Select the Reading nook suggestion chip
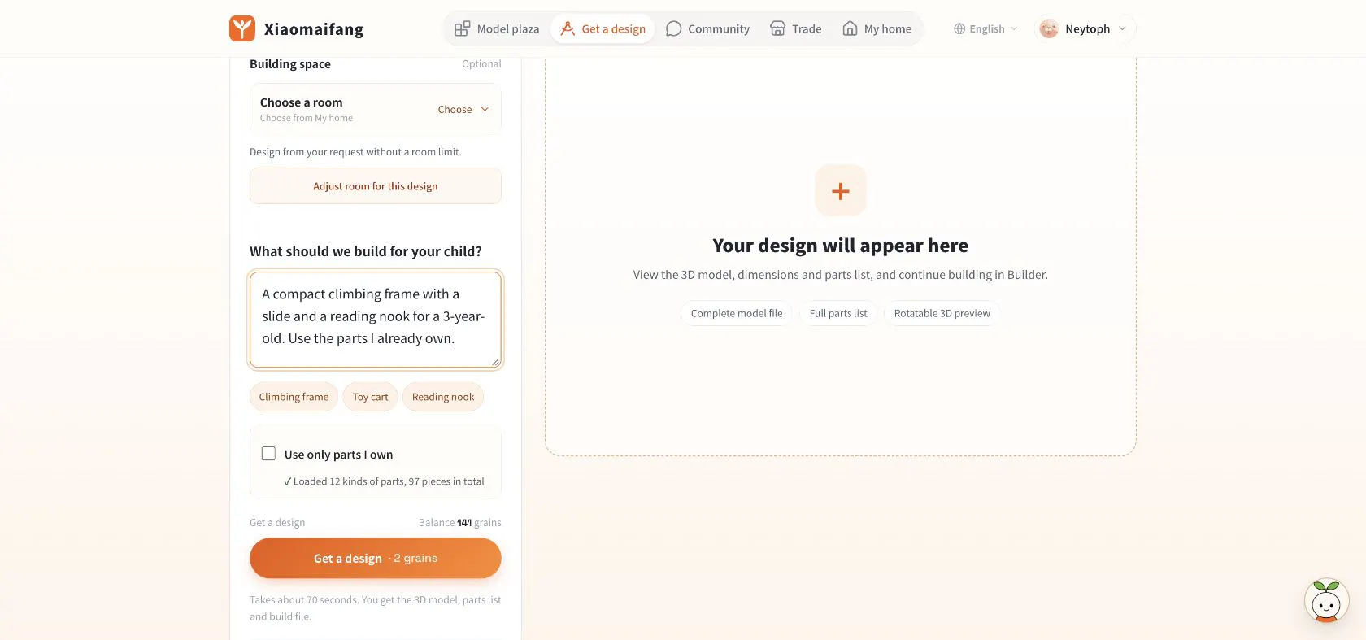 (443, 397)
